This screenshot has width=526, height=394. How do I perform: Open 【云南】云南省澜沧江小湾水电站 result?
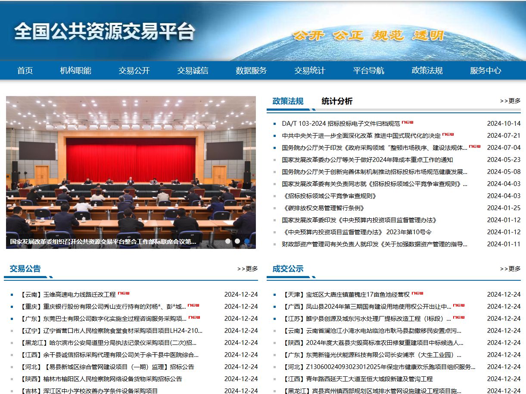(x=372, y=331)
